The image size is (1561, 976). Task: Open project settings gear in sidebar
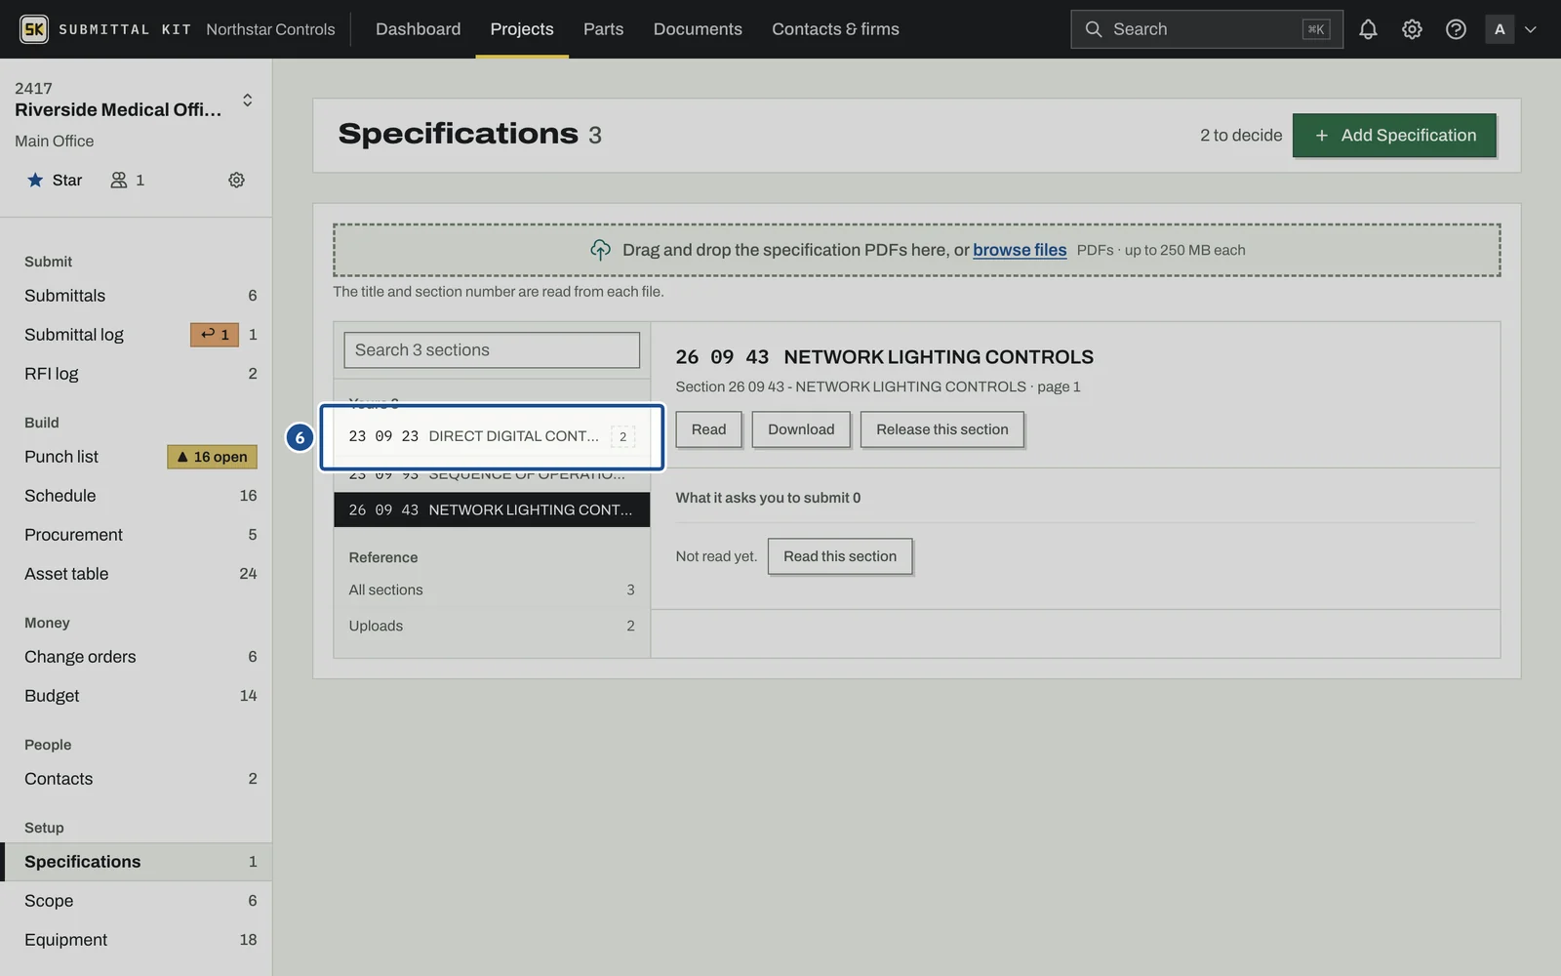click(236, 180)
